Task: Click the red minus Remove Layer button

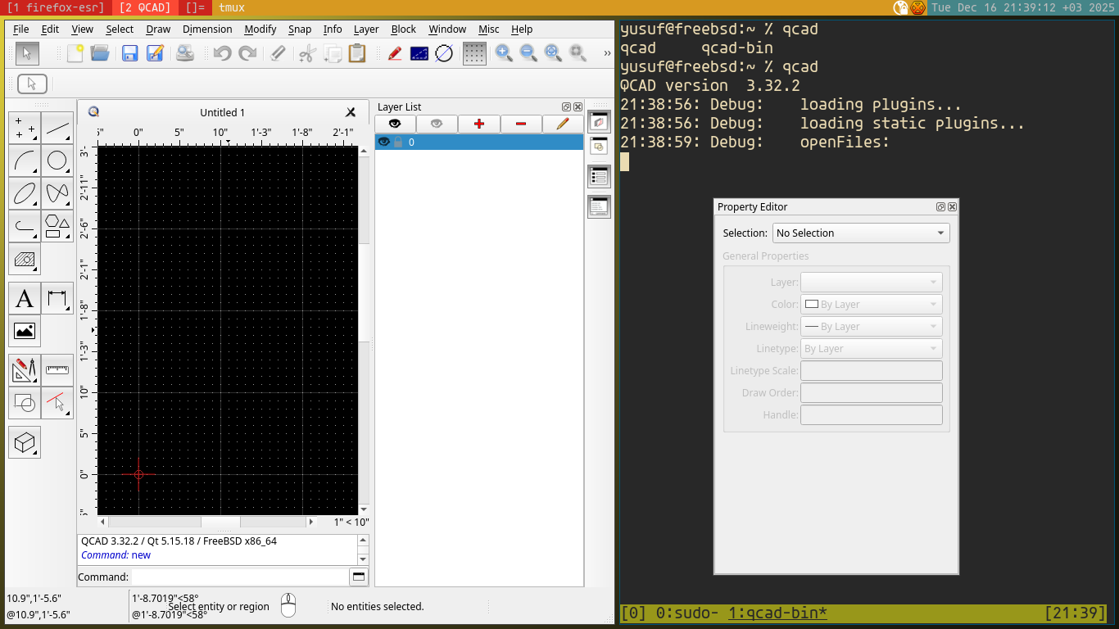Action: [521, 124]
